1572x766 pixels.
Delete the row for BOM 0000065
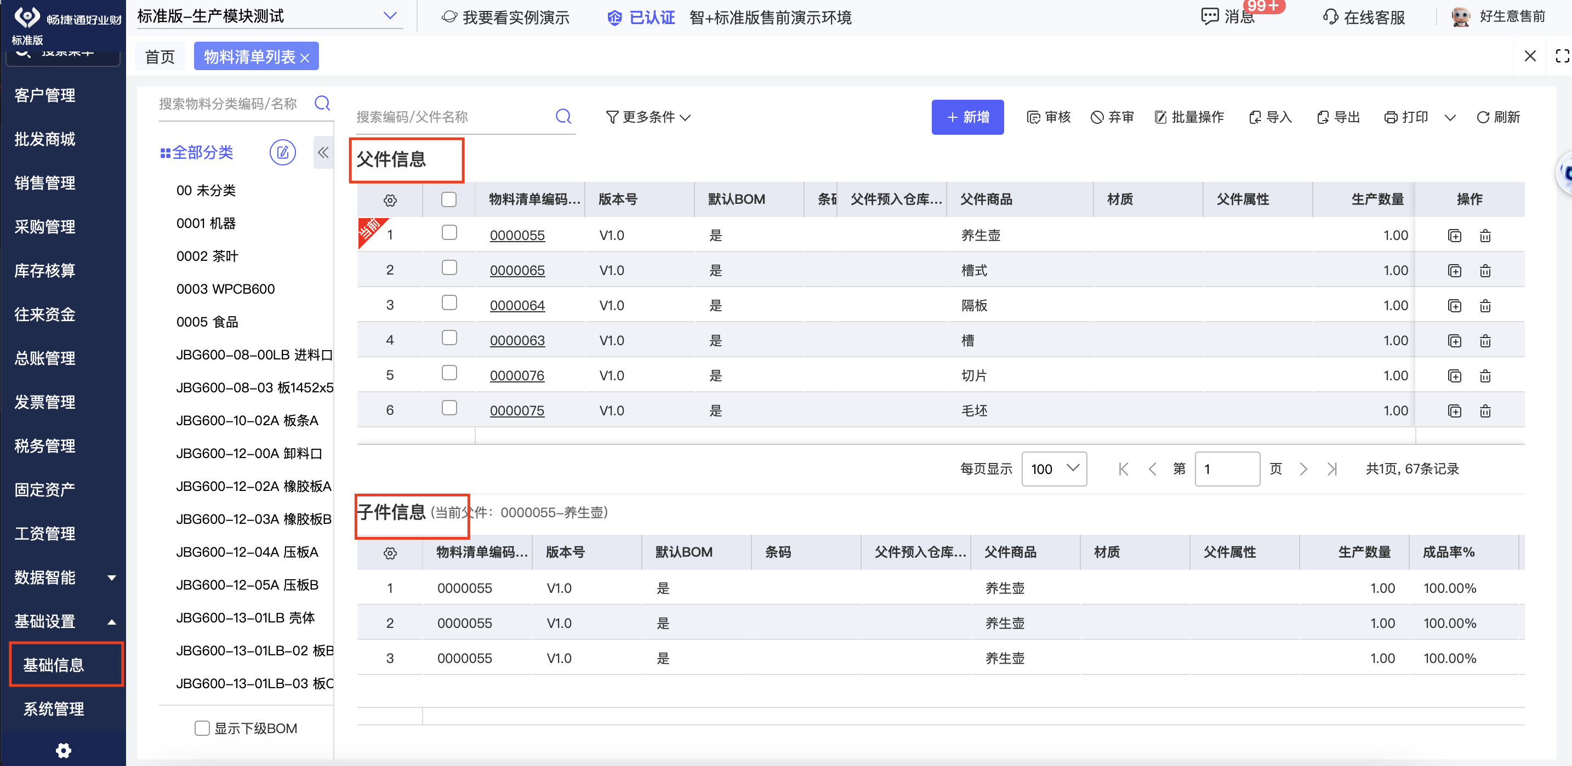1485,270
